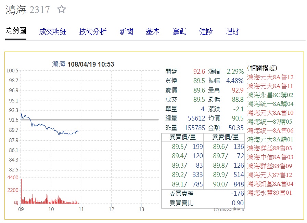Select the 走勢圖 tab
Viewport: 307px width, 223px height.
[x=16, y=31]
